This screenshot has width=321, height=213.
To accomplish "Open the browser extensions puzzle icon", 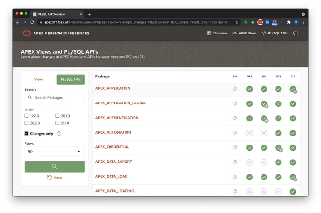I will (289, 22).
